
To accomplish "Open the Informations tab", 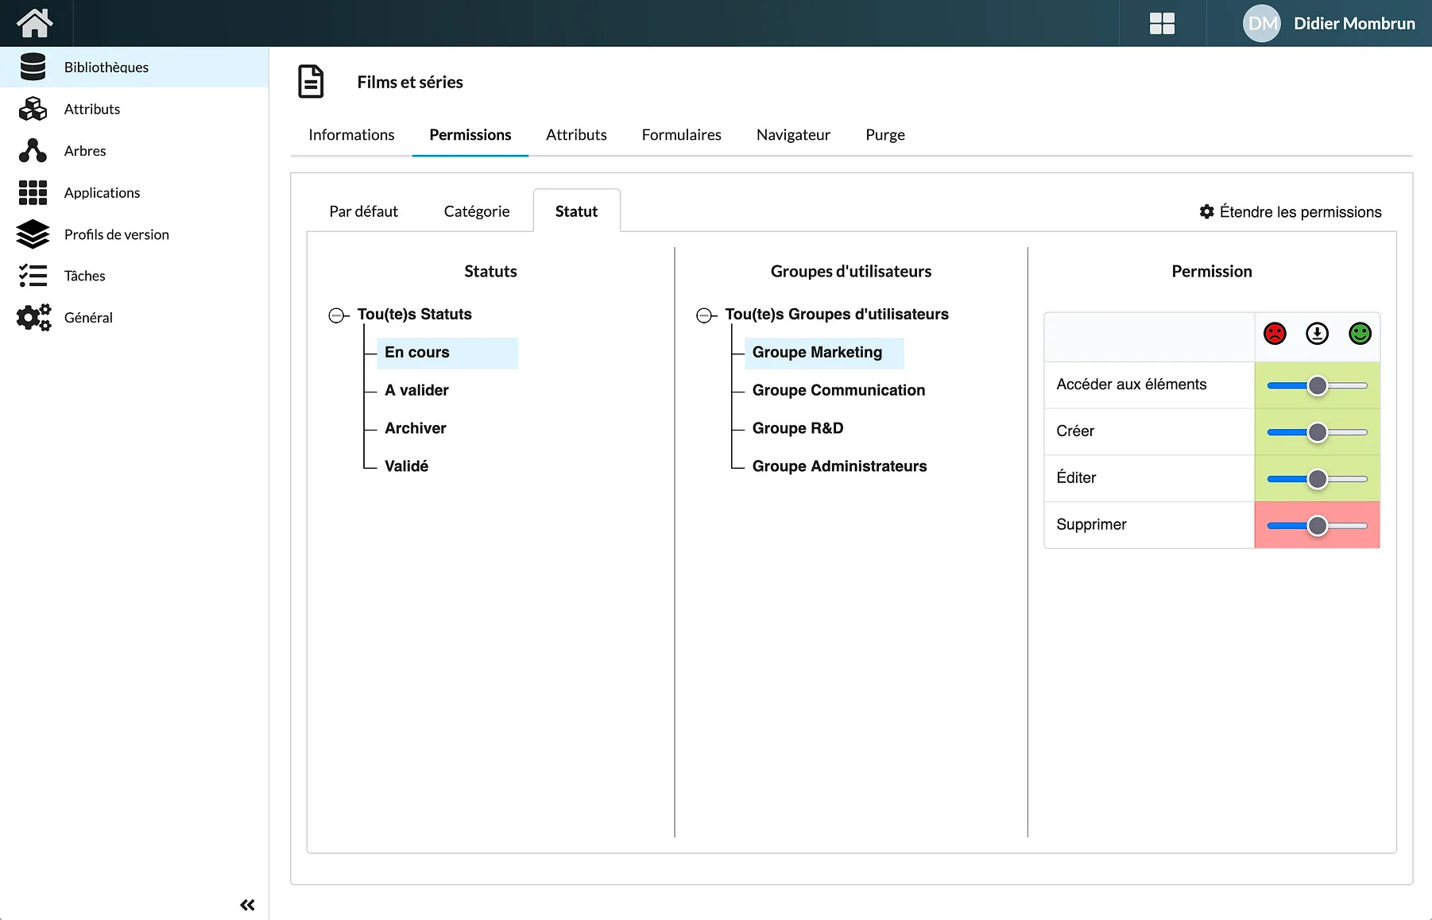I will pos(351,135).
